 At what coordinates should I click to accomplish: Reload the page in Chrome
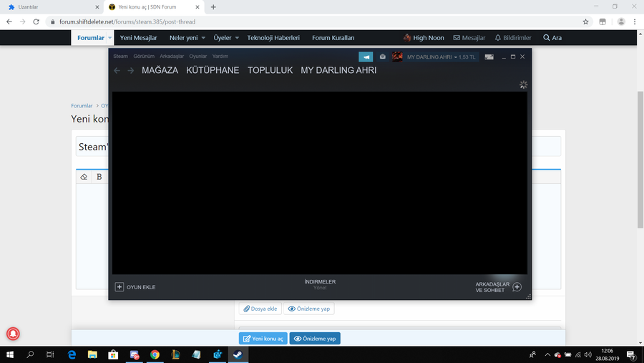pyautogui.click(x=36, y=21)
